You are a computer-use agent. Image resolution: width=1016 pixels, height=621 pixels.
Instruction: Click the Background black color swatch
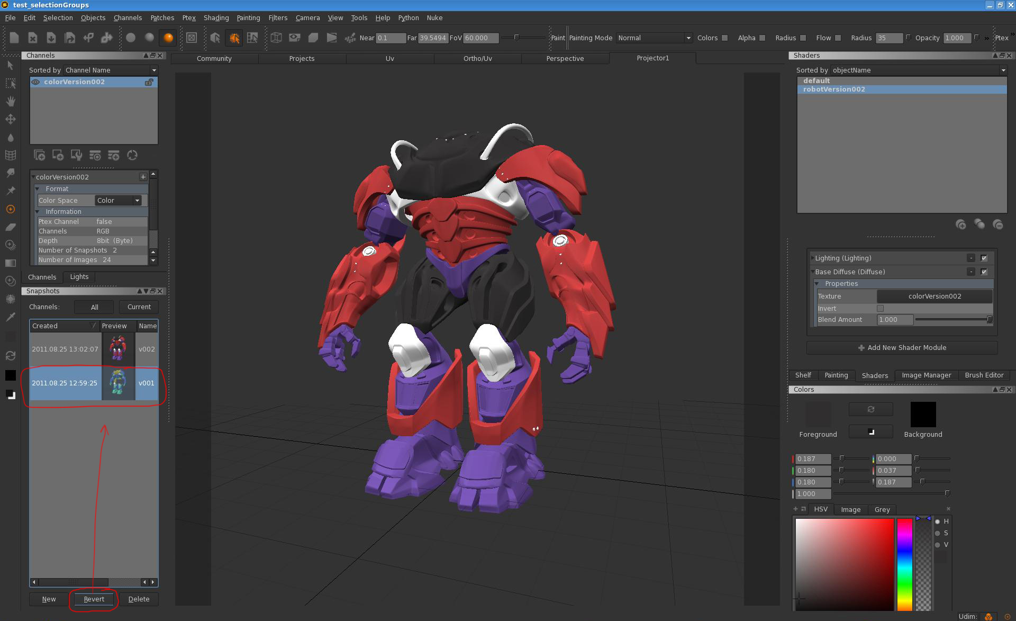923,414
